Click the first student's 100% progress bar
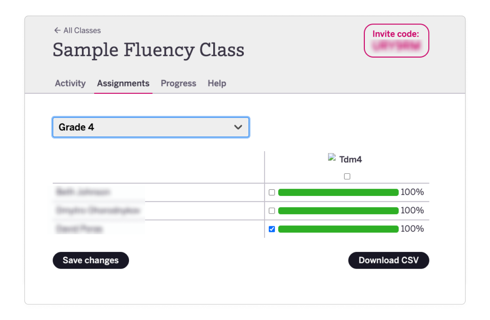This screenshot has height=320, width=490. tap(338, 192)
